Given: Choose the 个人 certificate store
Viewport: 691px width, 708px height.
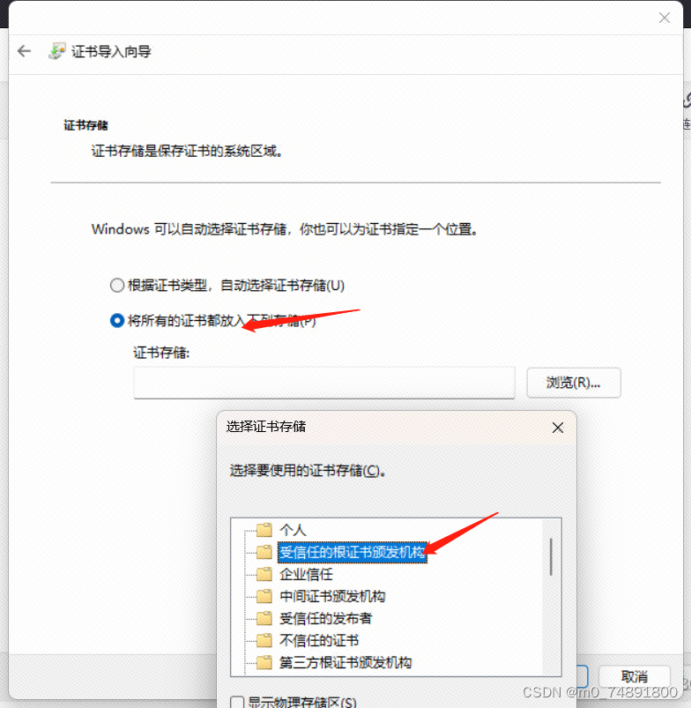Looking at the screenshot, I should (x=293, y=529).
